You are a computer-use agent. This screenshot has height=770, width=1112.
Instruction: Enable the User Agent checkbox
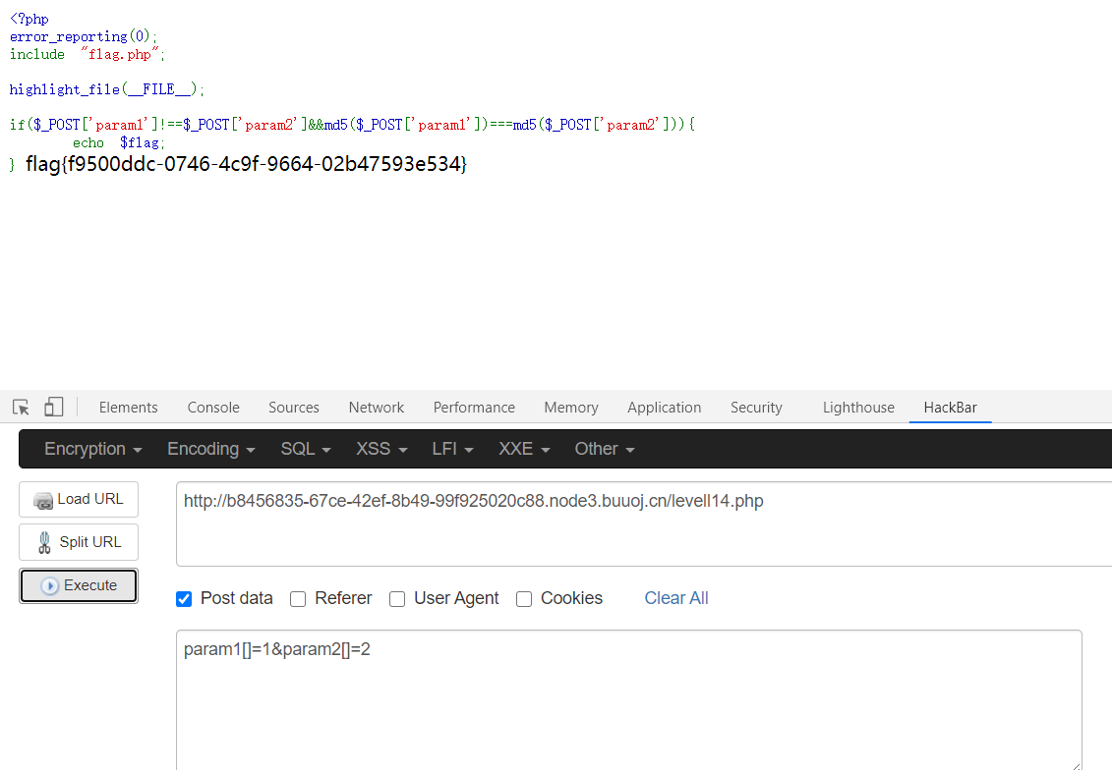[397, 598]
